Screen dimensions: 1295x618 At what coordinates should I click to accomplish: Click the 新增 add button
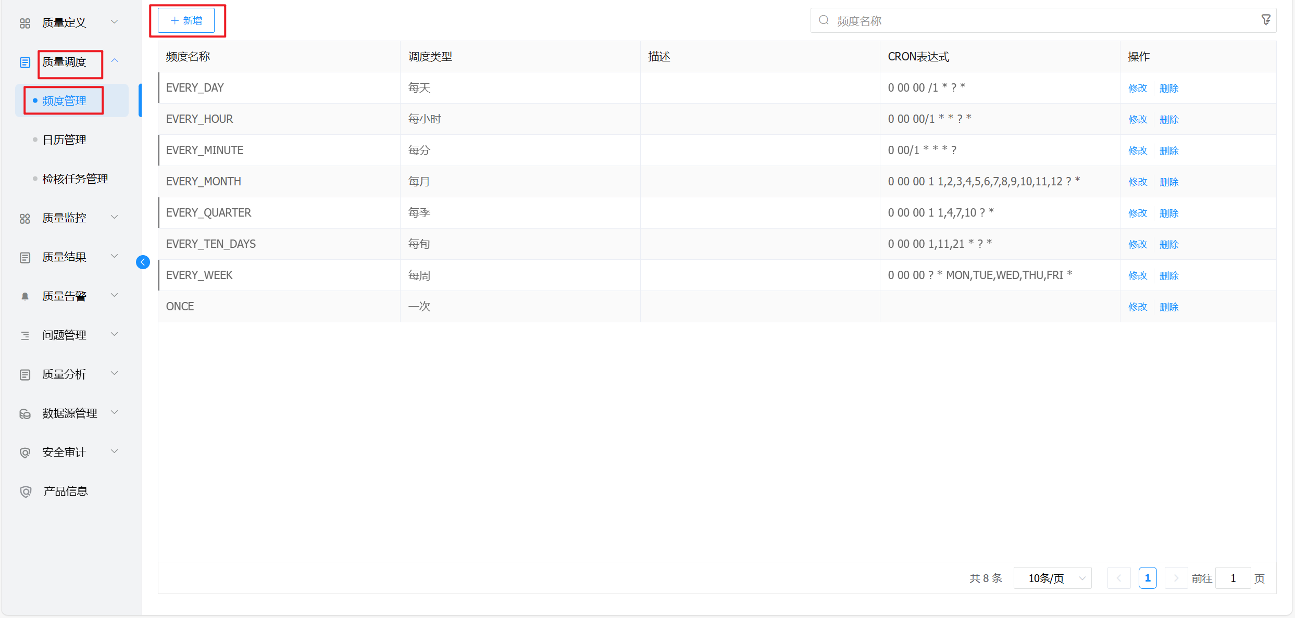pos(186,20)
